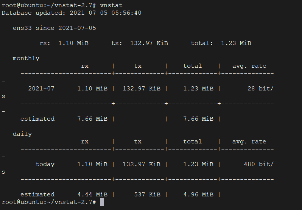Click the 28 bit/ average rate value

[x=260, y=89]
